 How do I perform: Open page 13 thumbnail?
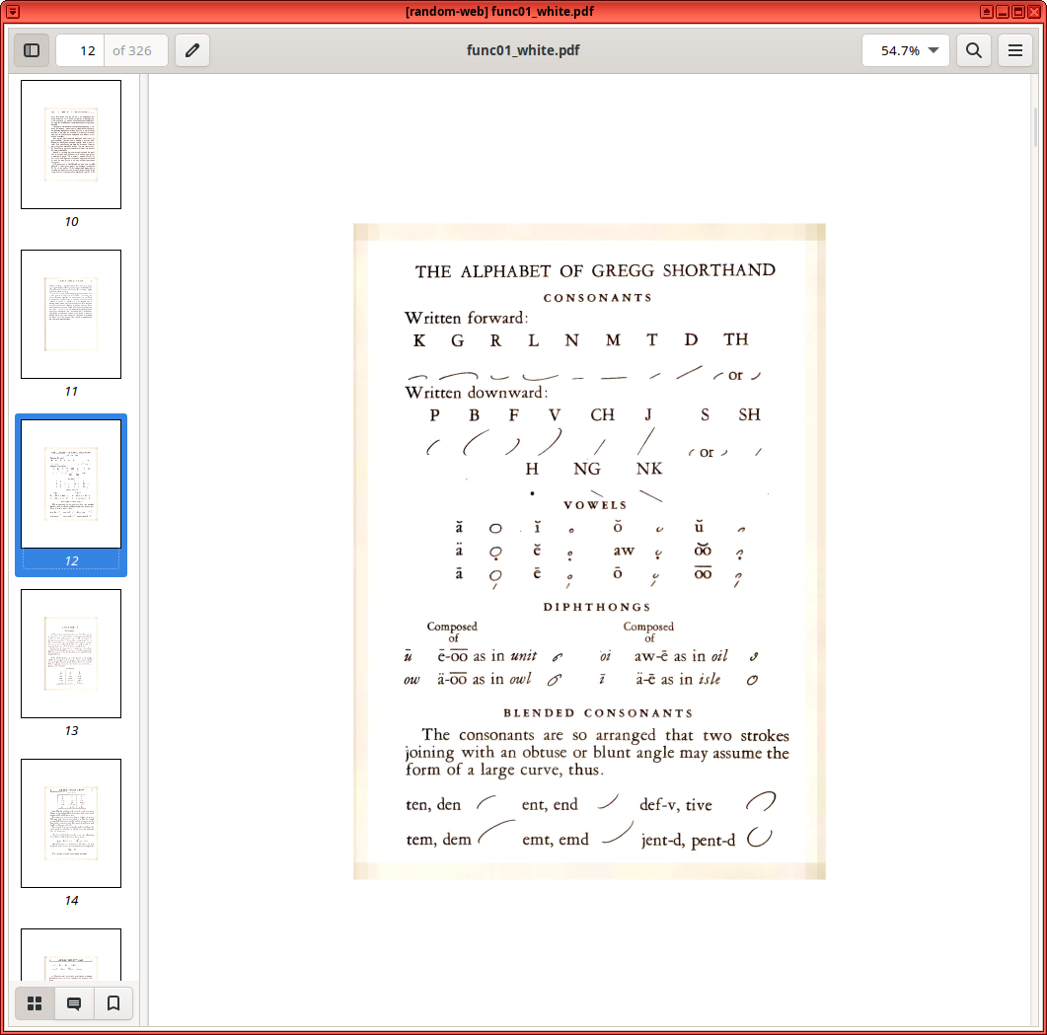pos(71,653)
